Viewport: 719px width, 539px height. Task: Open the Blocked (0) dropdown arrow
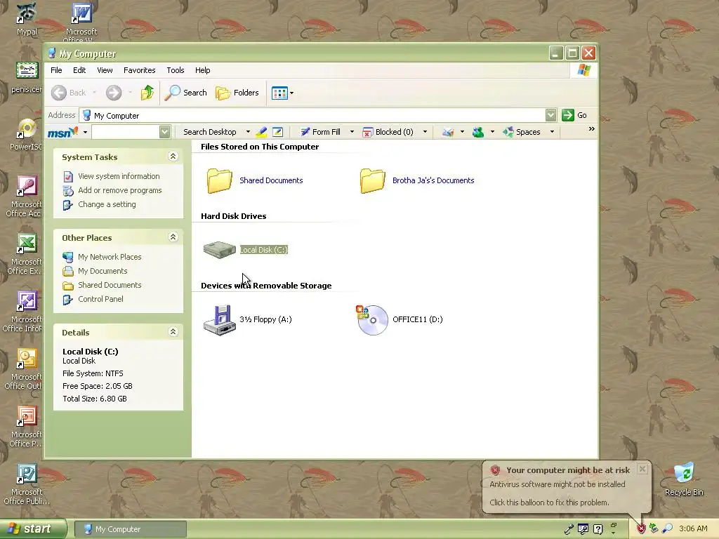pyautogui.click(x=425, y=132)
